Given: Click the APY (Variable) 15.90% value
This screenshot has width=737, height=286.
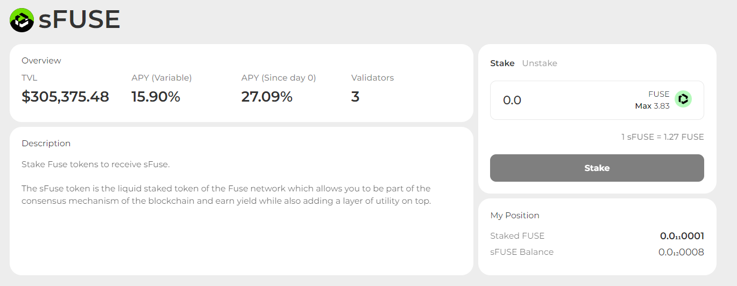Looking at the screenshot, I should coord(156,97).
